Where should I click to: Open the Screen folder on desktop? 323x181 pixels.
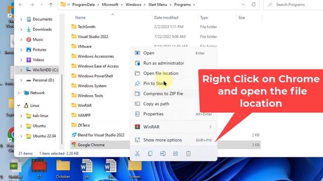pyautogui.click(x=135, y=169)
